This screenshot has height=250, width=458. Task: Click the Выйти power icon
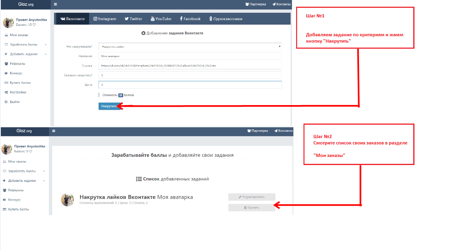[6, 102]
